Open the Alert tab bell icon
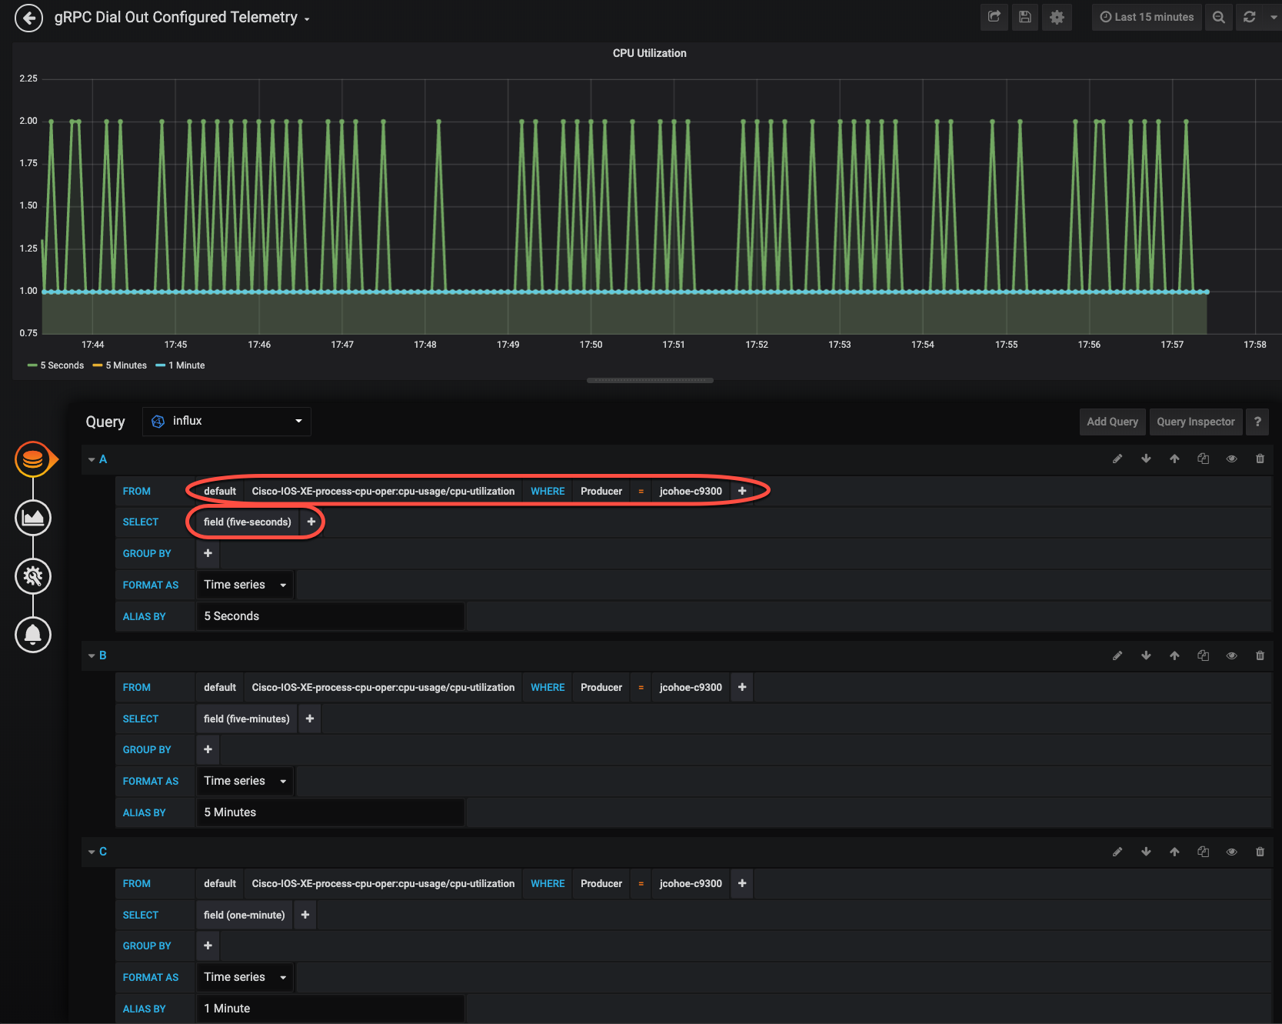Screen dimensions: 1282x1024 33,635
